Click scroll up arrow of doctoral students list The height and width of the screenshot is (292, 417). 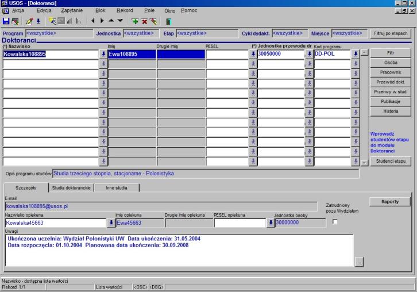point(364,52)
